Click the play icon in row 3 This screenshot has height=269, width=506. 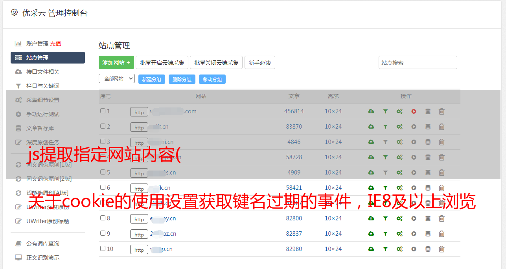(x=414, y=142)
